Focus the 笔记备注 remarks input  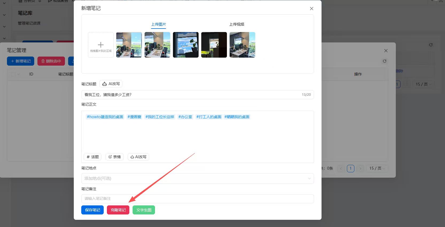[198, 199]
